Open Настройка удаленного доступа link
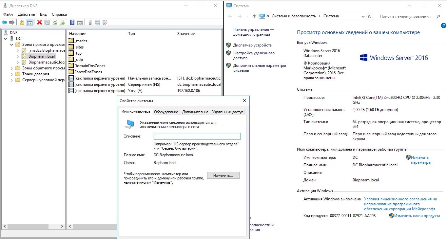 254,55
